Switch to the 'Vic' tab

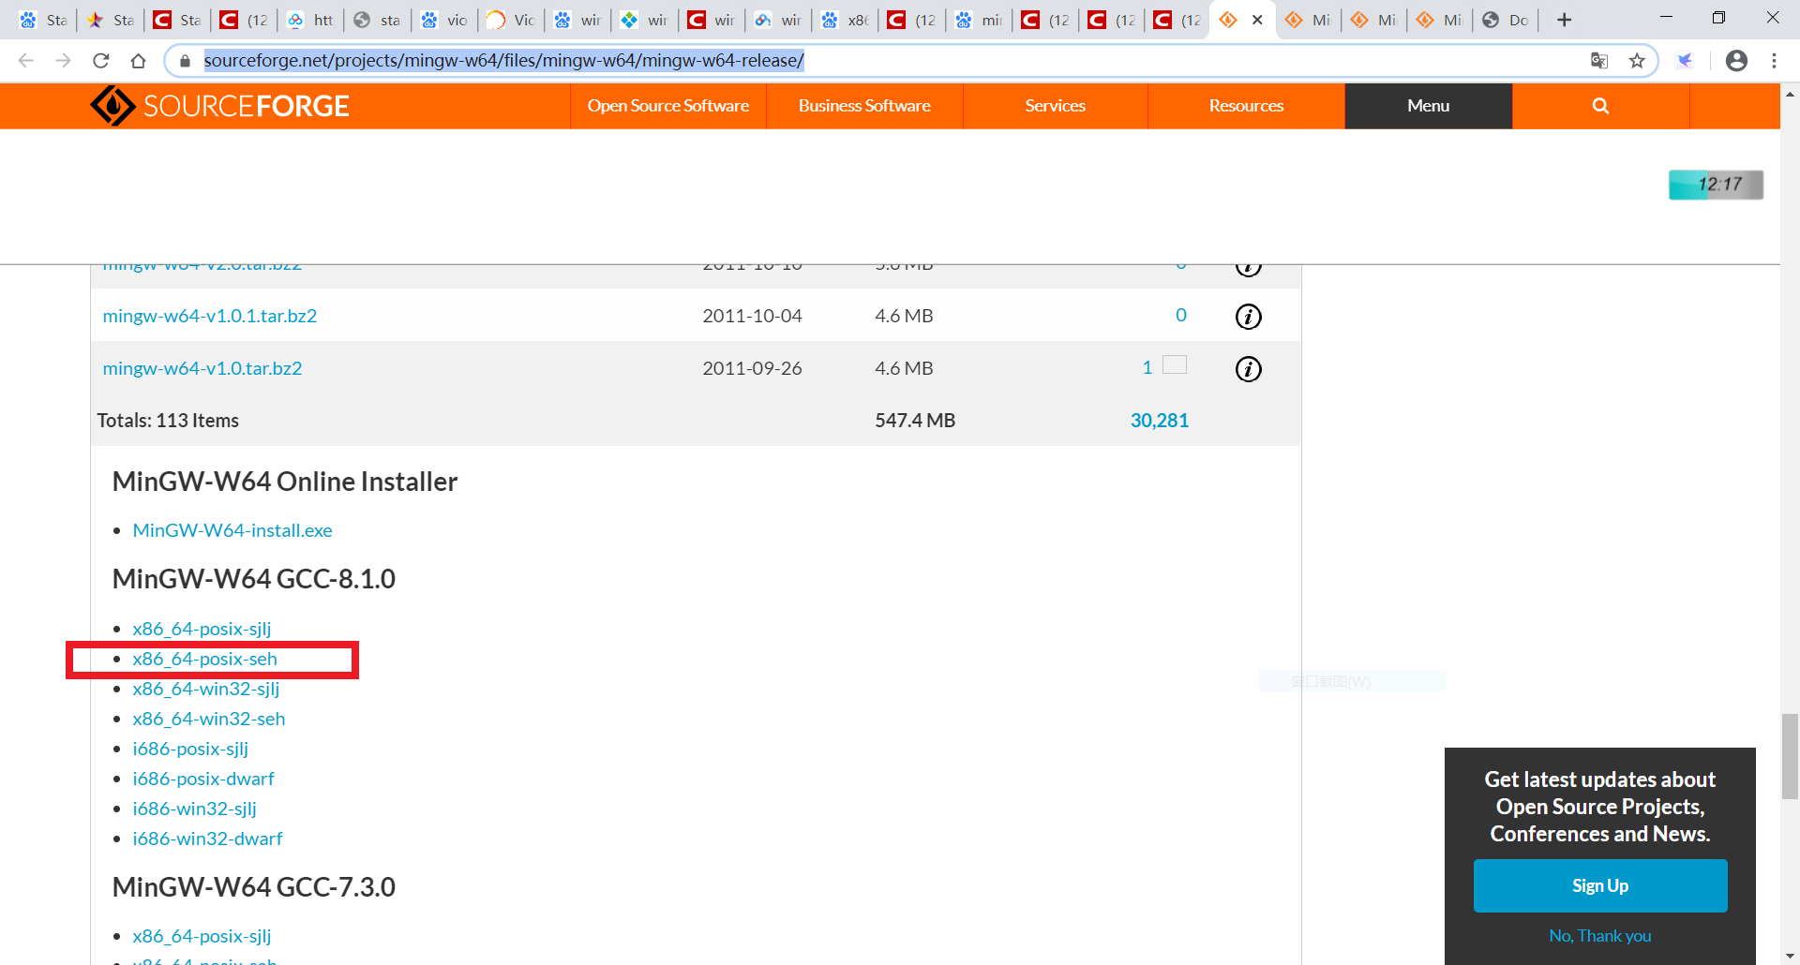[x=511, y=20]
